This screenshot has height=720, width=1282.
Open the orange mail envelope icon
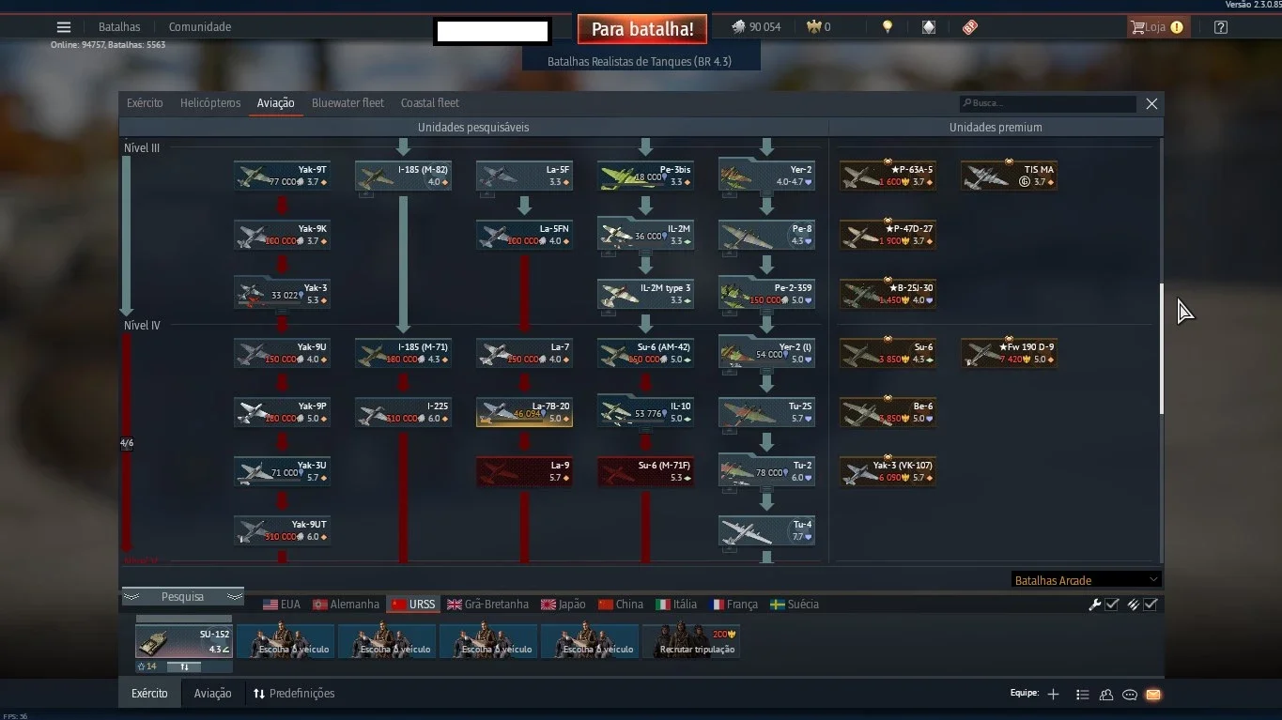coord(1153,695)
